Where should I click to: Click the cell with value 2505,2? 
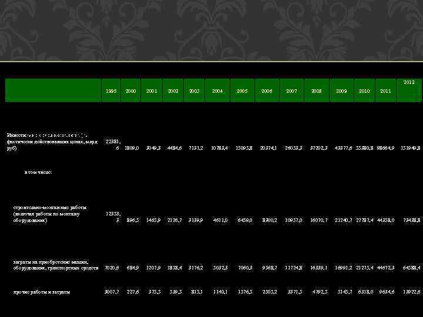[x=269, y=292]
